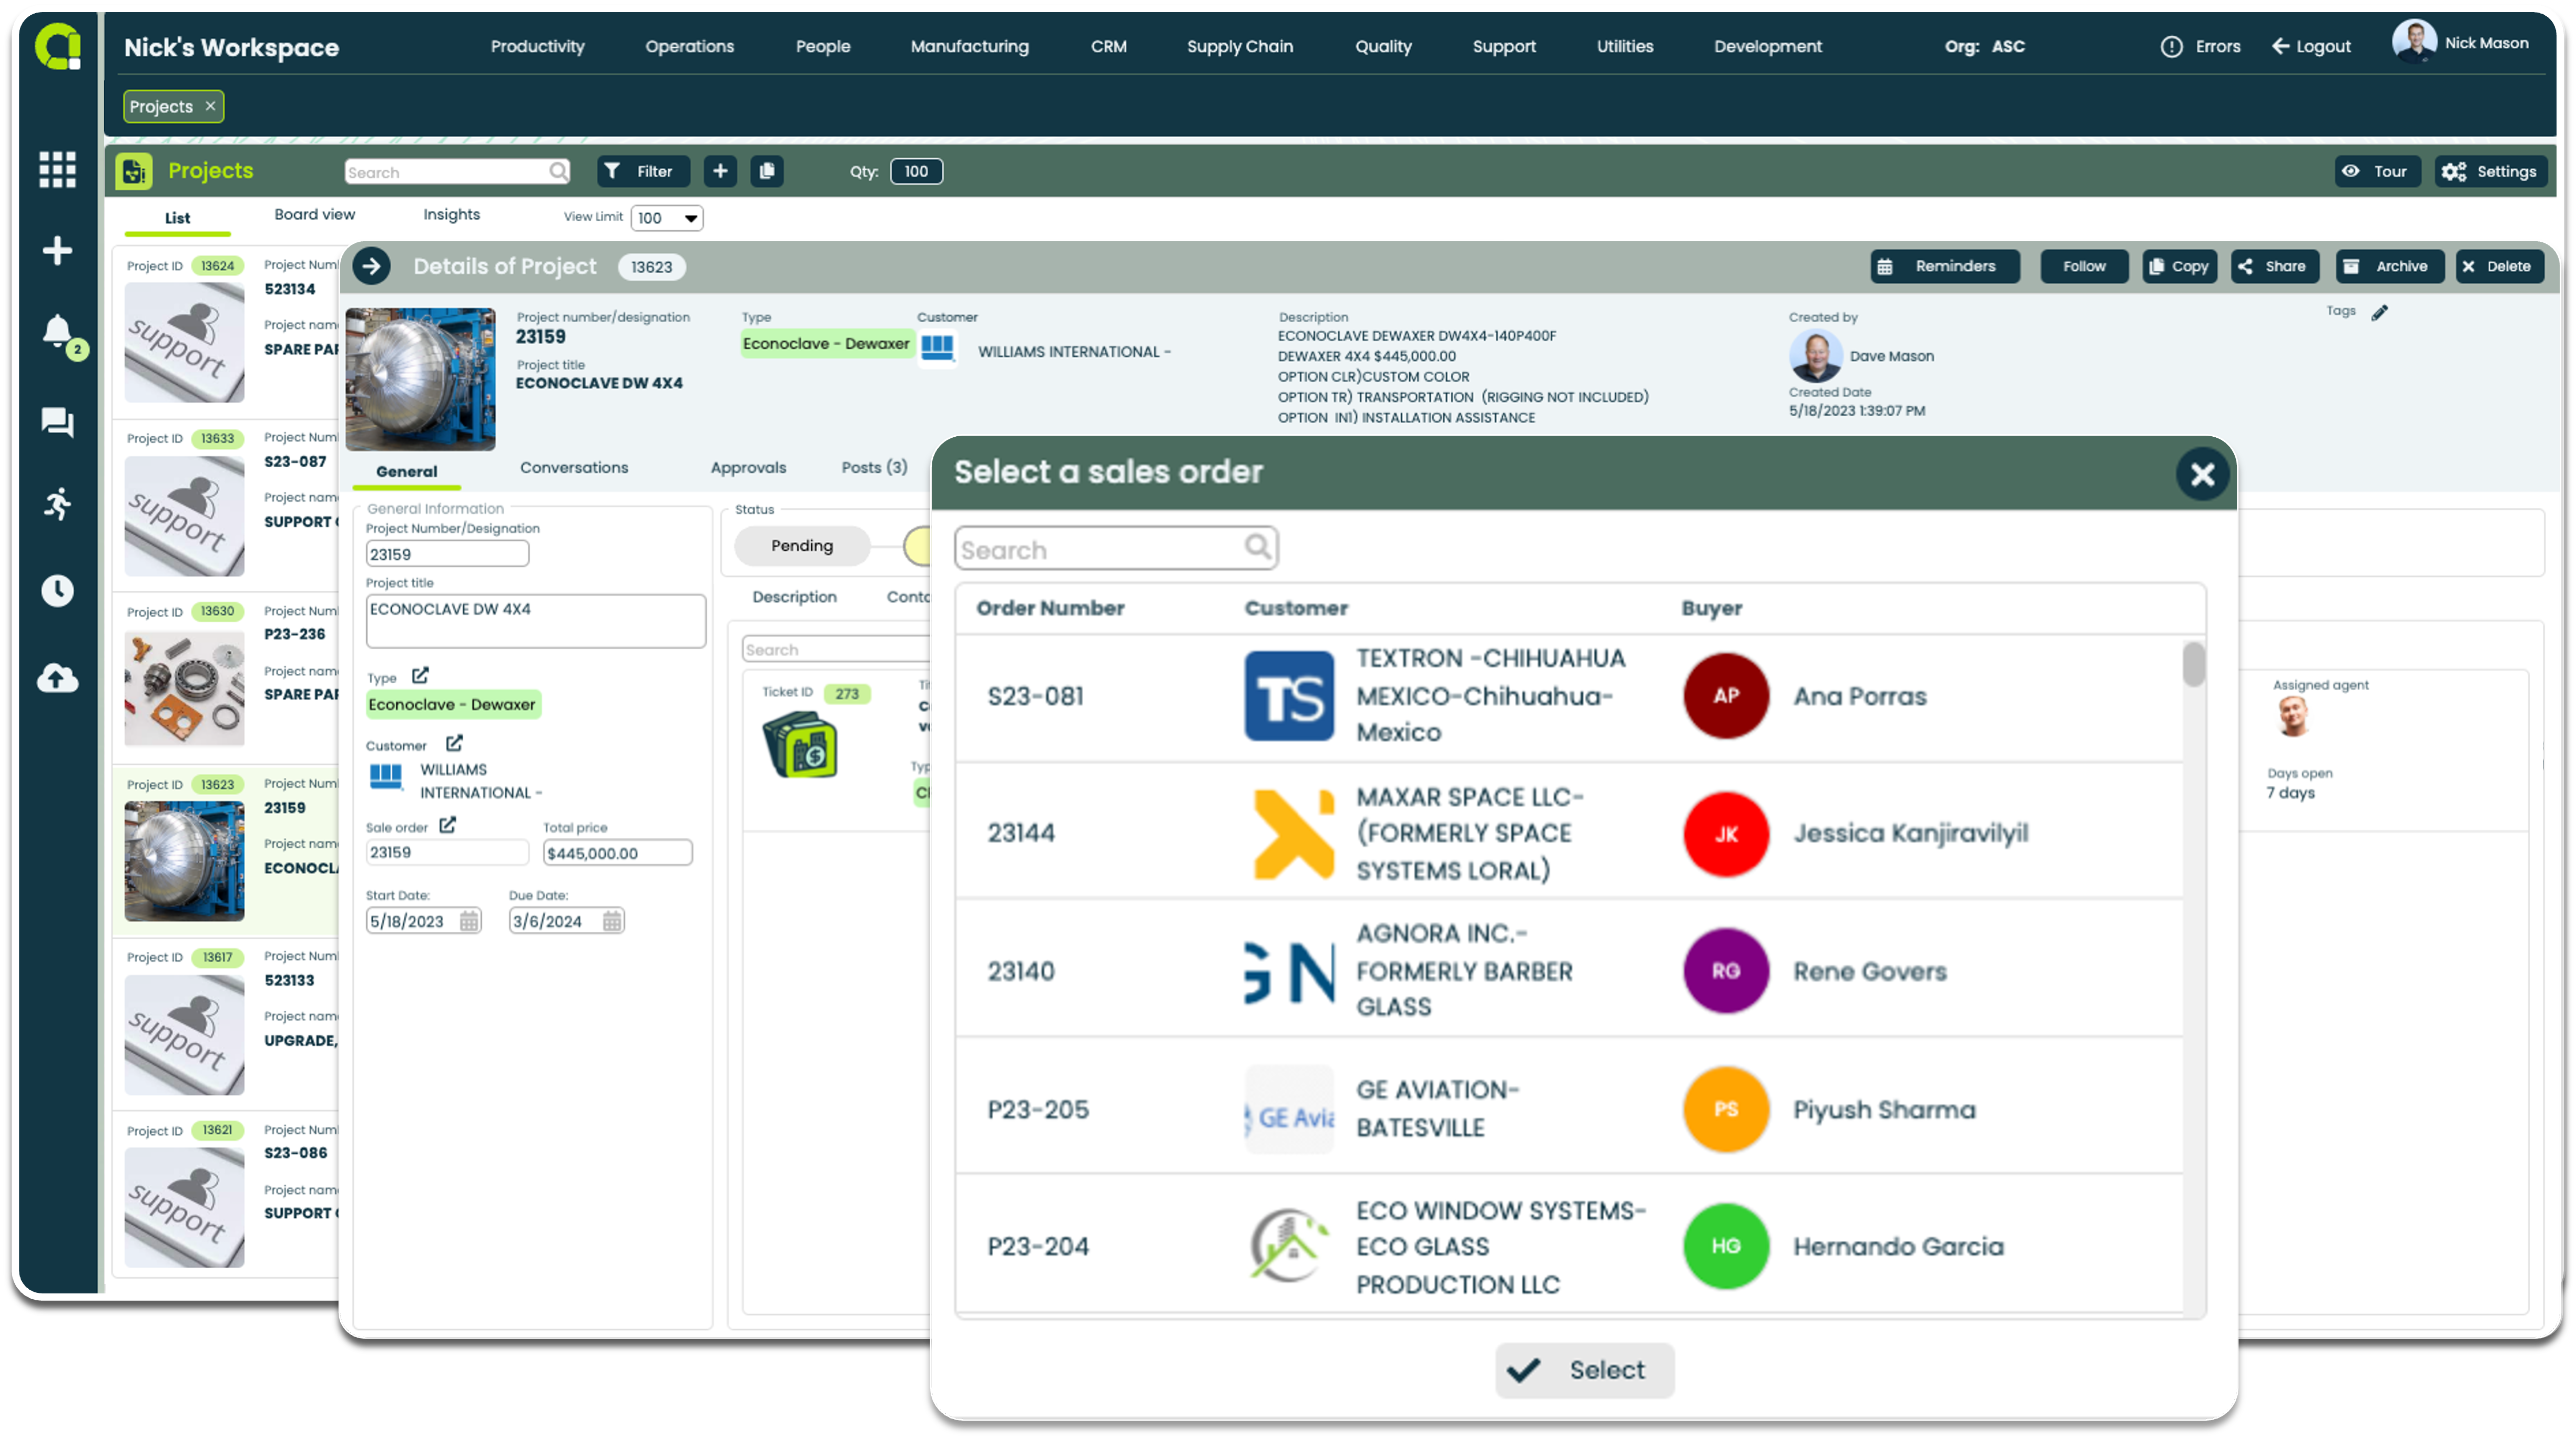Close the Projects tab chip
Screen dimensions: 2576x1438
[210, 106]
